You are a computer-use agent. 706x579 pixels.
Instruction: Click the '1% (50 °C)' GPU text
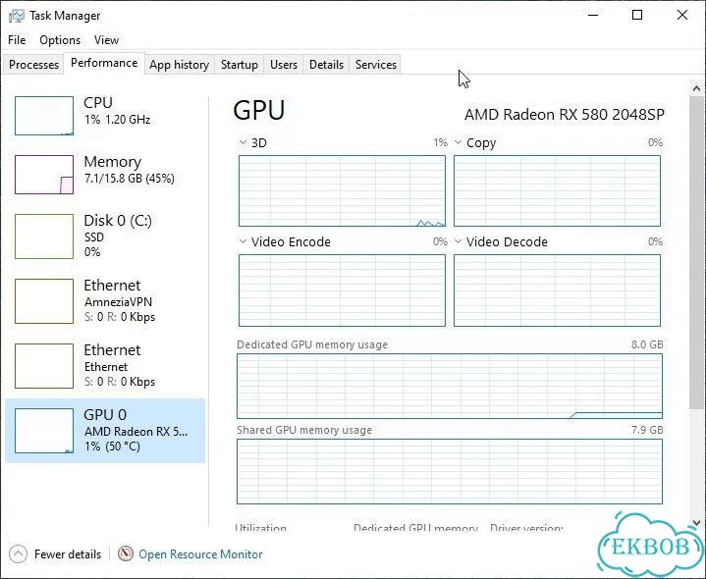(112, 447)
